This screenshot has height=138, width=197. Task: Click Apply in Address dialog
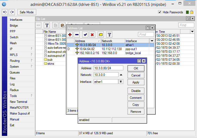136,82
